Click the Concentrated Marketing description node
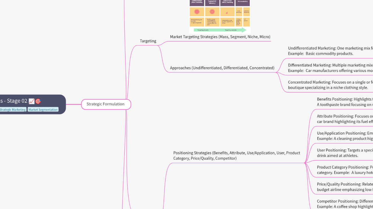The width and height of the screenshot is (373, 209). click(x=330, y=85)
